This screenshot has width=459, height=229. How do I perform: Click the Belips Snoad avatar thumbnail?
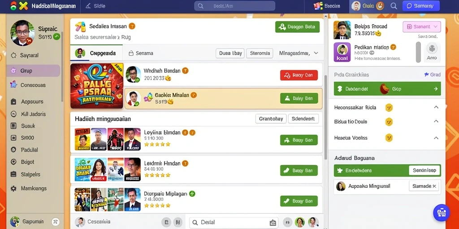click(x=342, y=30)
